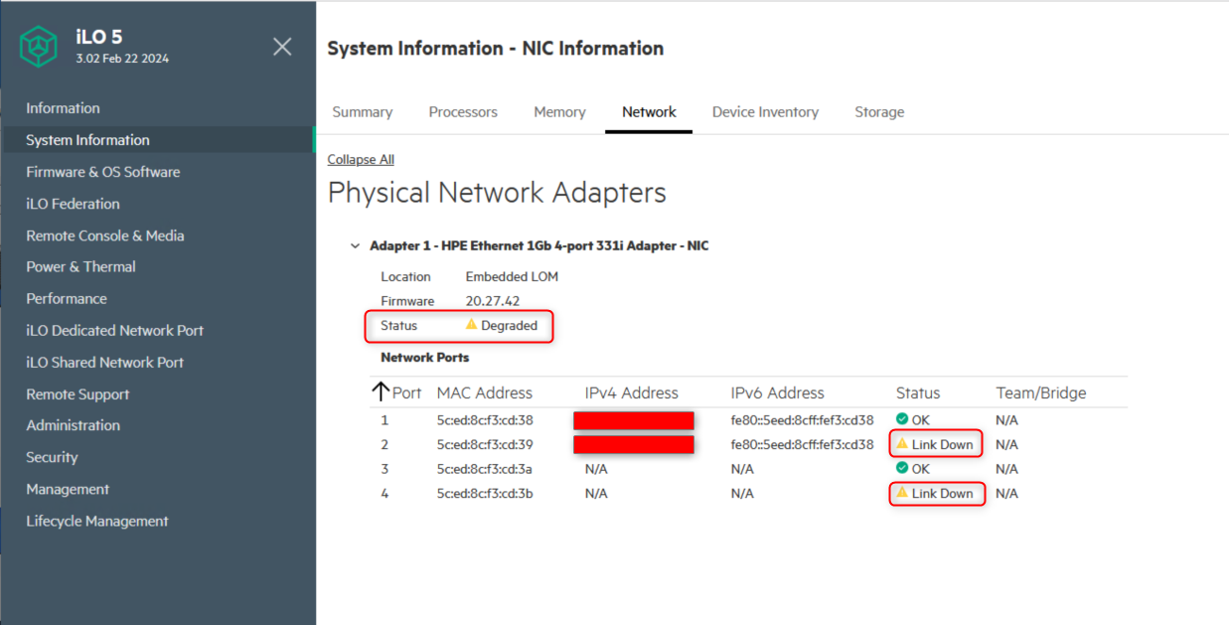Select MAC address 5c:ed:8c:f3:cd:3a
This screenshot has height=625, width=1229.
click(x=485, y=468)
